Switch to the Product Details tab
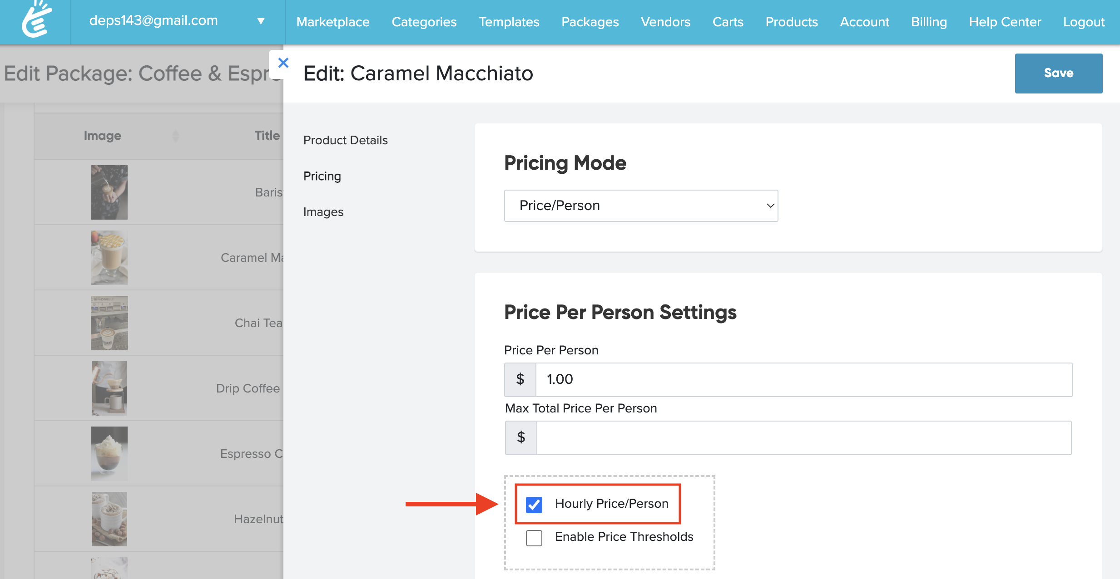1120x579 pixels. 345,140
